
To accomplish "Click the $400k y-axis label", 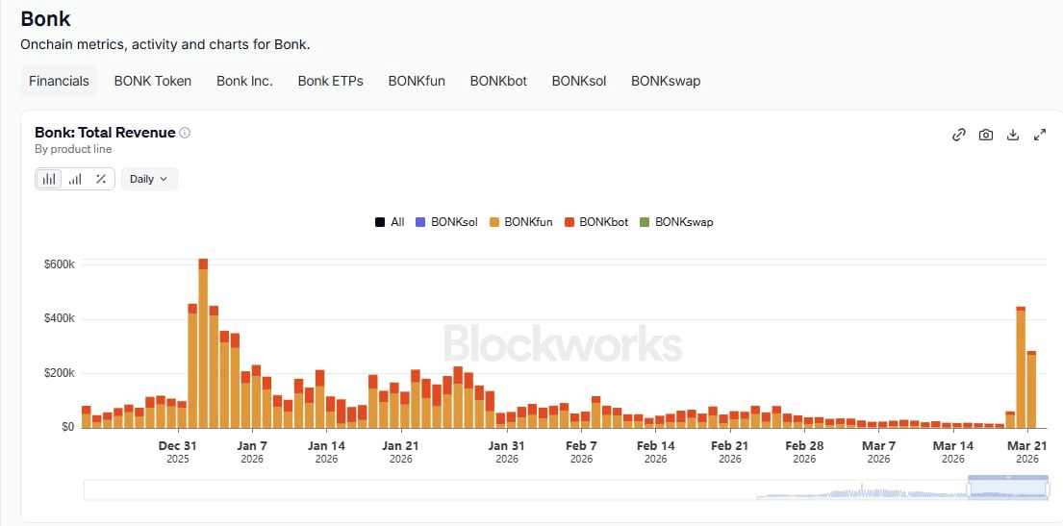I will click(60, 319).
